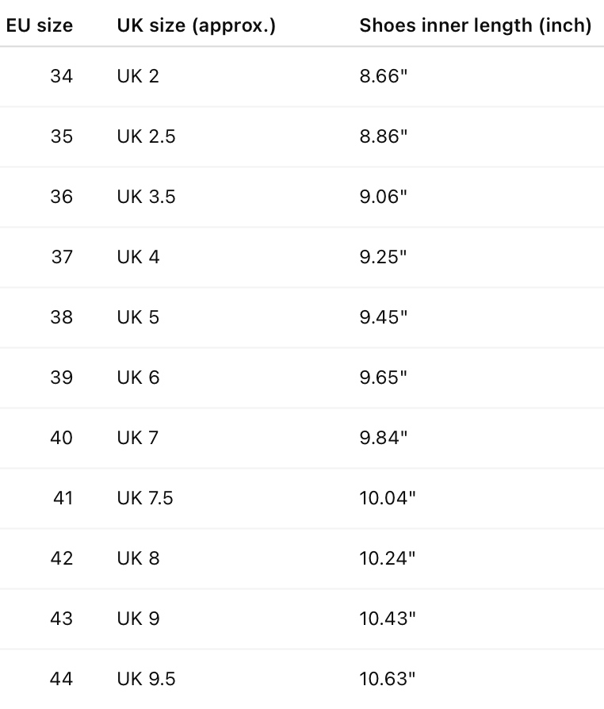604x709 pixels.
Task: Select EU size 43 cell
Action: 61,619
